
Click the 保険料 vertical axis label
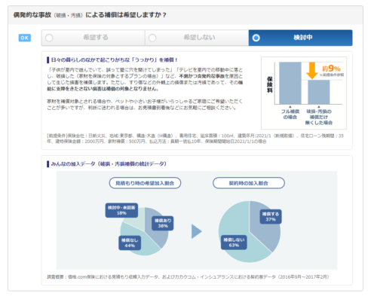[x=270, y=84]
